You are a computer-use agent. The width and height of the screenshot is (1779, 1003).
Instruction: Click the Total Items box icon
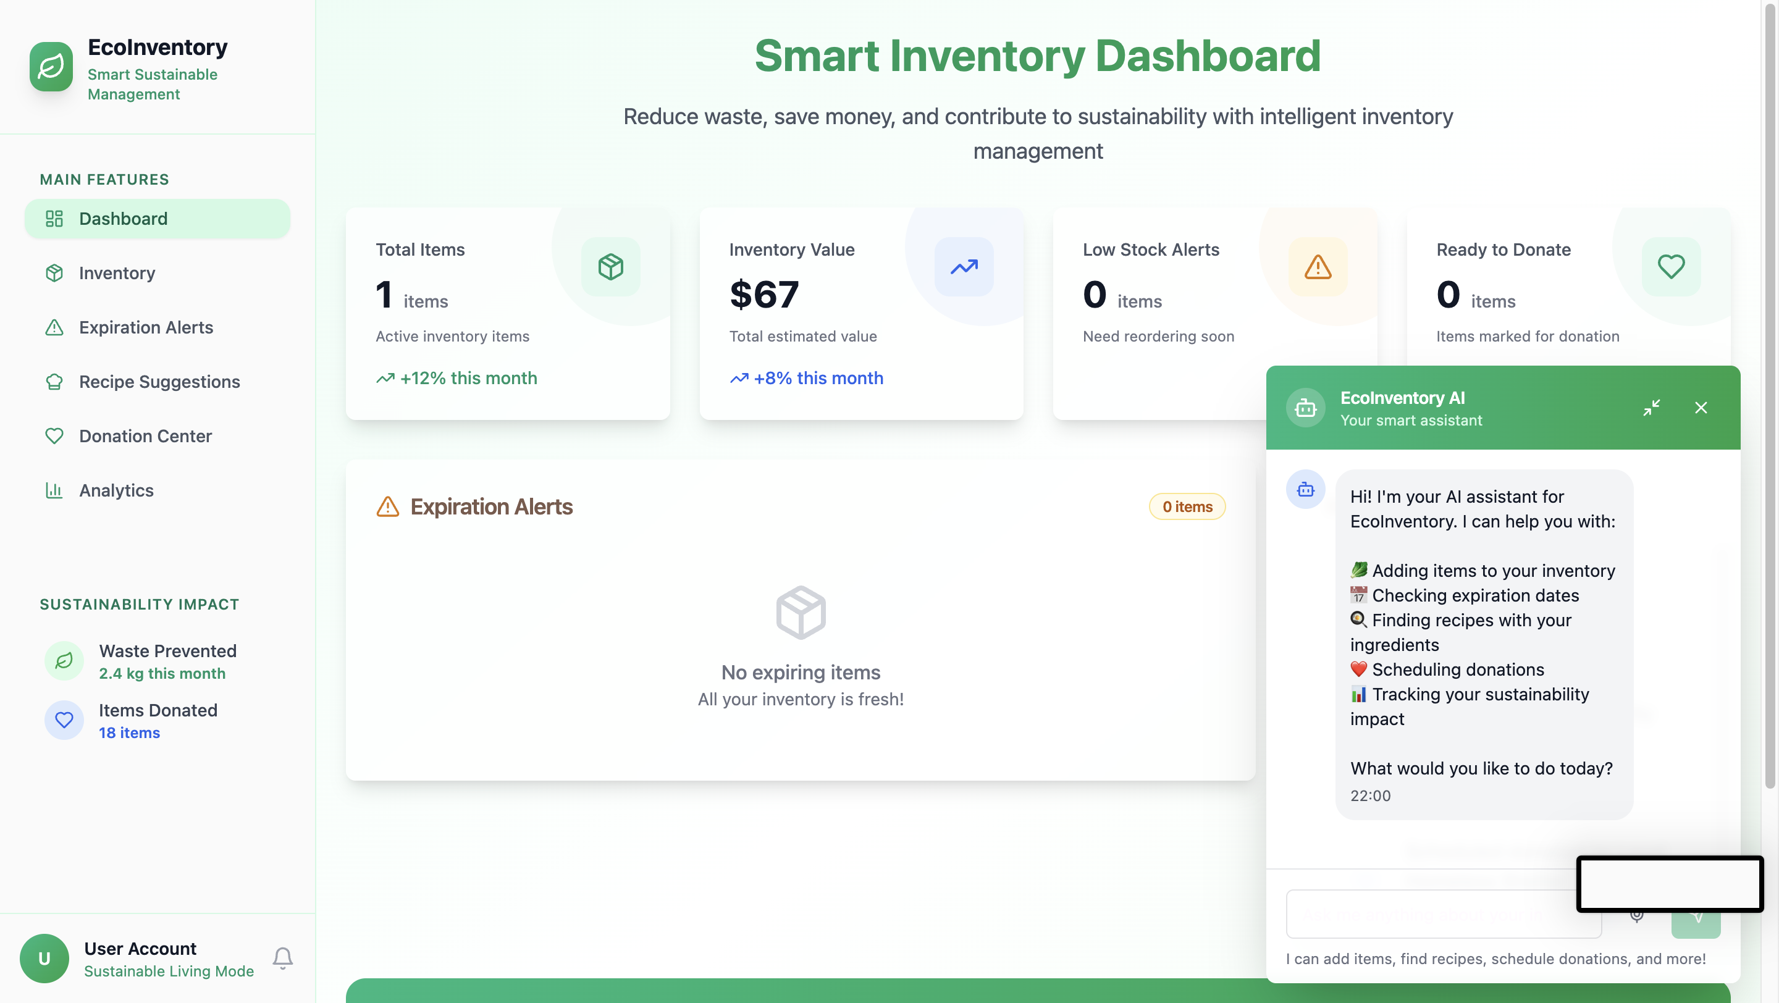[610, 266]
